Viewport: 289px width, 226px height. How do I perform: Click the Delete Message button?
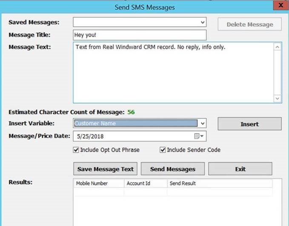pos(249,24)
